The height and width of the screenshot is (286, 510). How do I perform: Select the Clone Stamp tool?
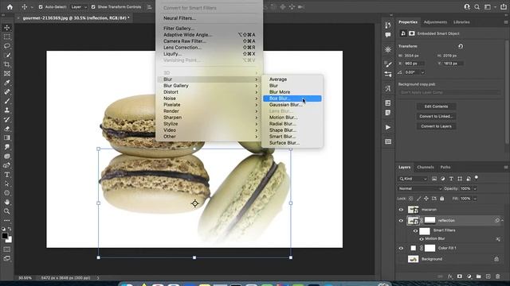point(7,110)
